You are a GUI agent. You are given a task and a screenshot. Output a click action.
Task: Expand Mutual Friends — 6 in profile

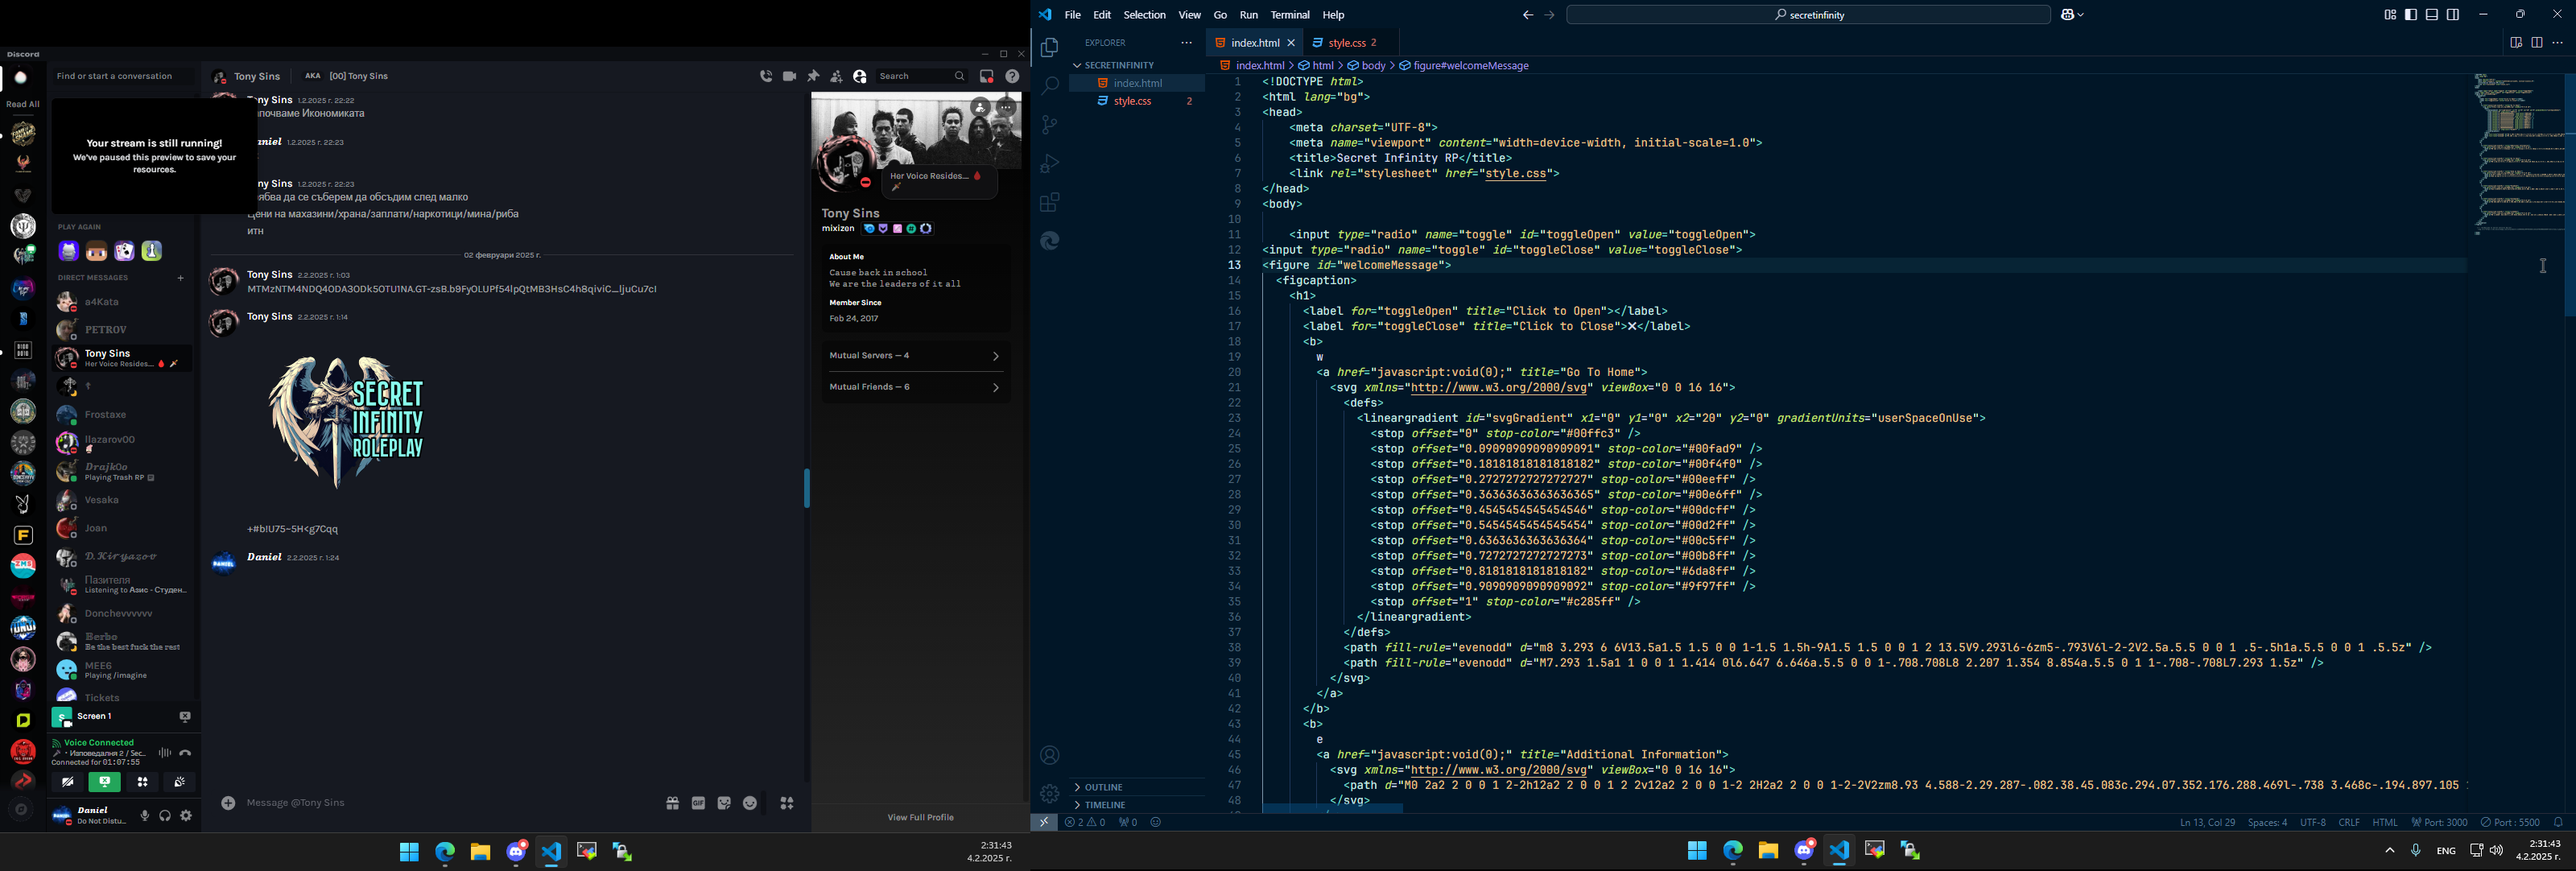[x=915, y=387]
